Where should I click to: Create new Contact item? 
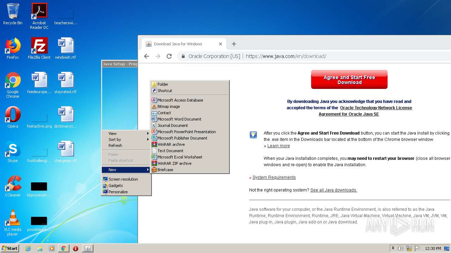click(x=190, y=113)
